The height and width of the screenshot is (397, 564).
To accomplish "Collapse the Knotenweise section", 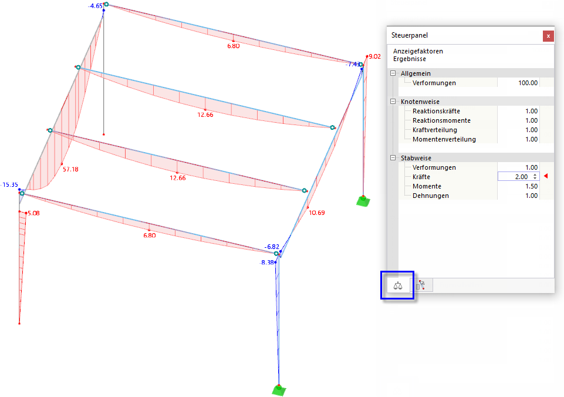I will (393, 102).
